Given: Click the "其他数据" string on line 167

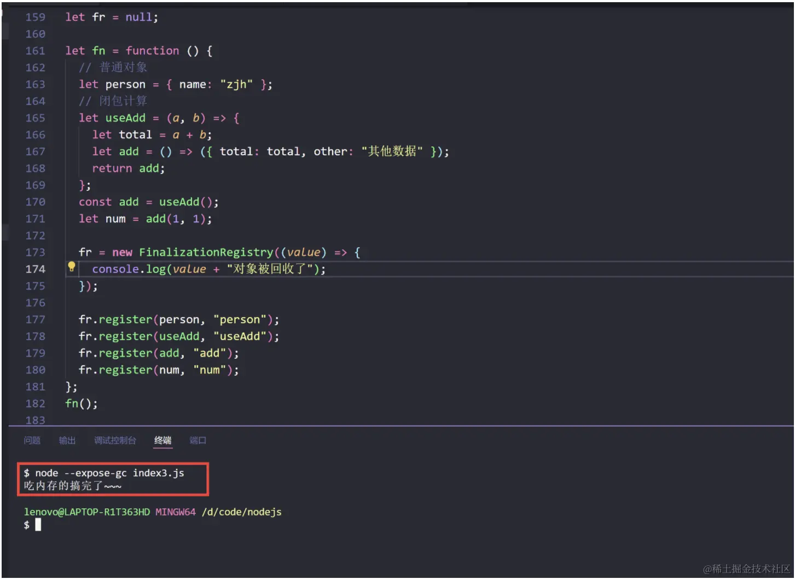Looking at the screenshot, I should coord(392,151).
